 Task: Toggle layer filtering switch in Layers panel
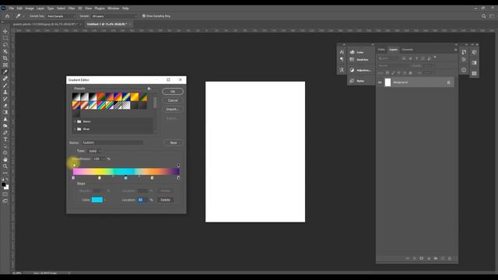(435, 58)
